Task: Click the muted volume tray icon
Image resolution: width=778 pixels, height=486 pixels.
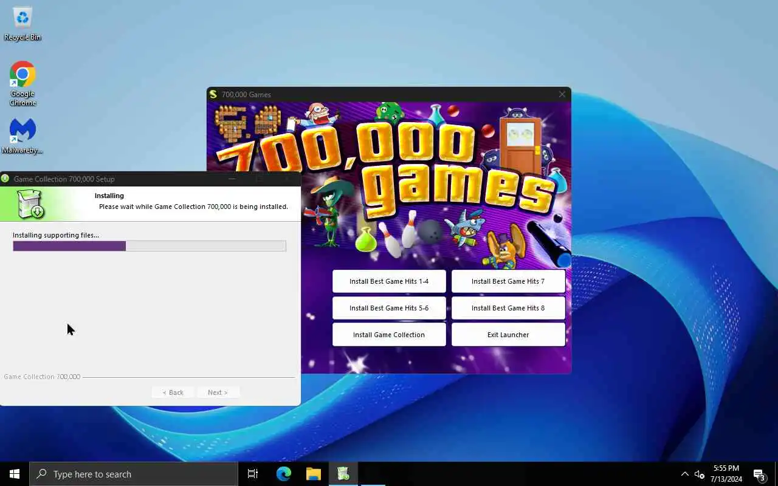Action: [699, 474]
